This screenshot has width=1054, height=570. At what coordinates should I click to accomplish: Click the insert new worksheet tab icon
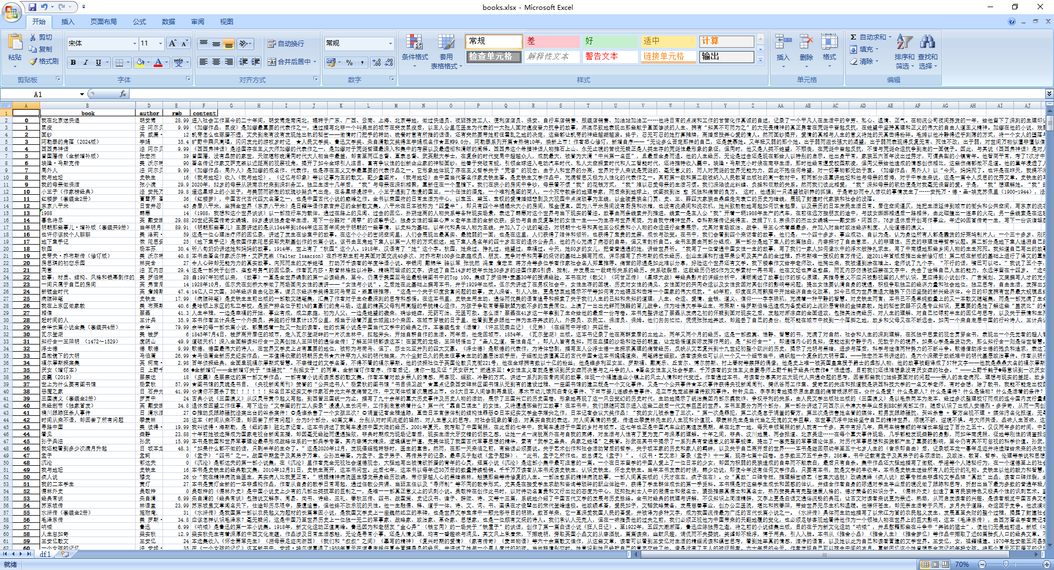click(65, 554)
